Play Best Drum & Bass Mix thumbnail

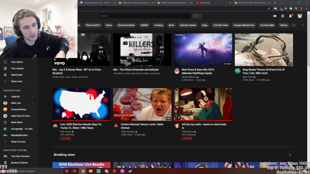coord(203,49)
